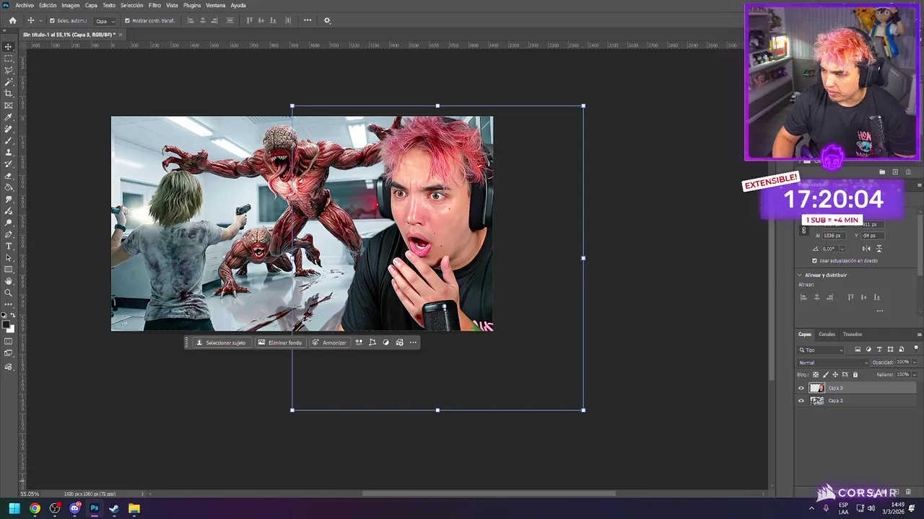Click Seleccionar sujeto button
924x519 pixels.
pos(221,342)
